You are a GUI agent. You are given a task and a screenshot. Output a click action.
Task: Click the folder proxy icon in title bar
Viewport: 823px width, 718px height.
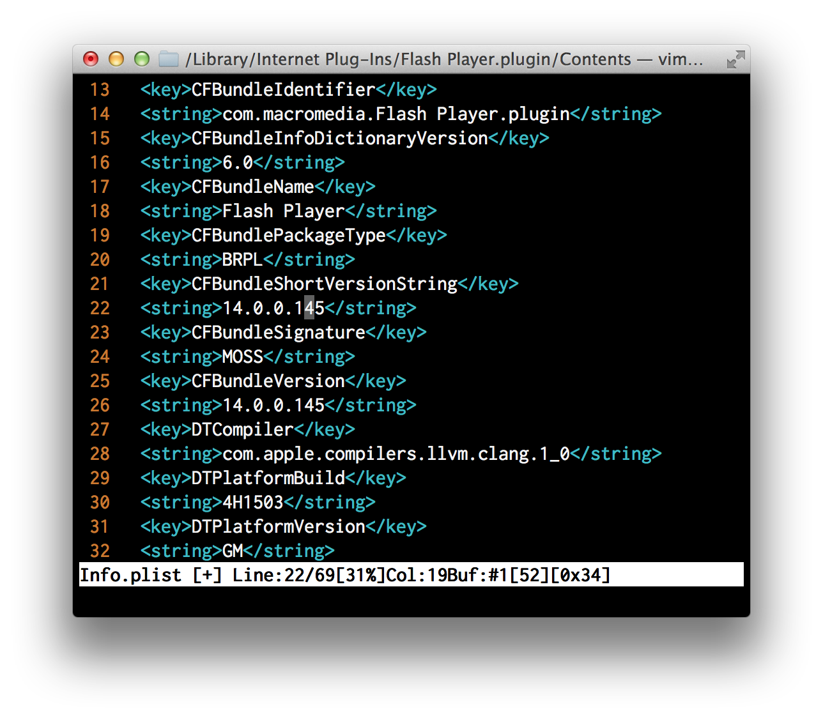point(169,59)
